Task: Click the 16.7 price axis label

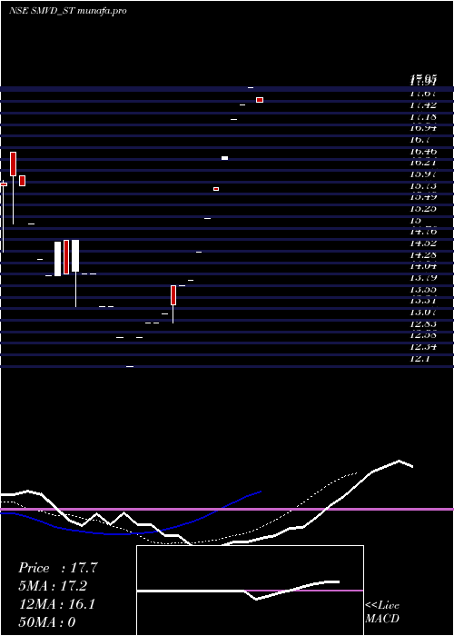Action: [419, 140]
